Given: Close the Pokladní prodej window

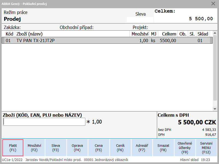Looking at the screenshot, I should 213,4.
